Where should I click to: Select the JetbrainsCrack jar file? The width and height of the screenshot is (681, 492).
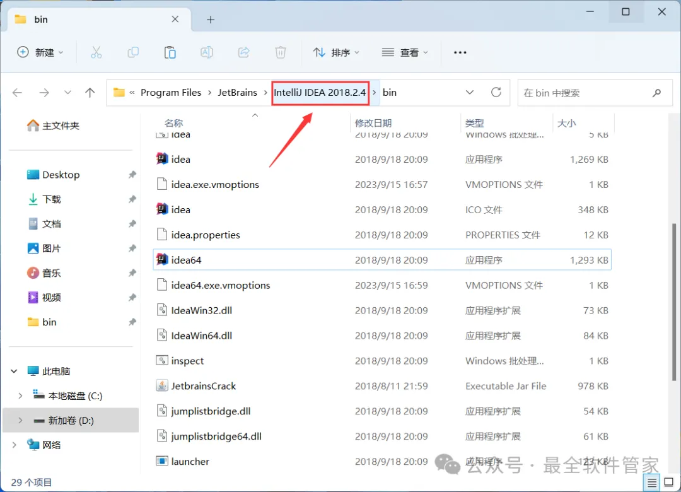click(382, 387)
